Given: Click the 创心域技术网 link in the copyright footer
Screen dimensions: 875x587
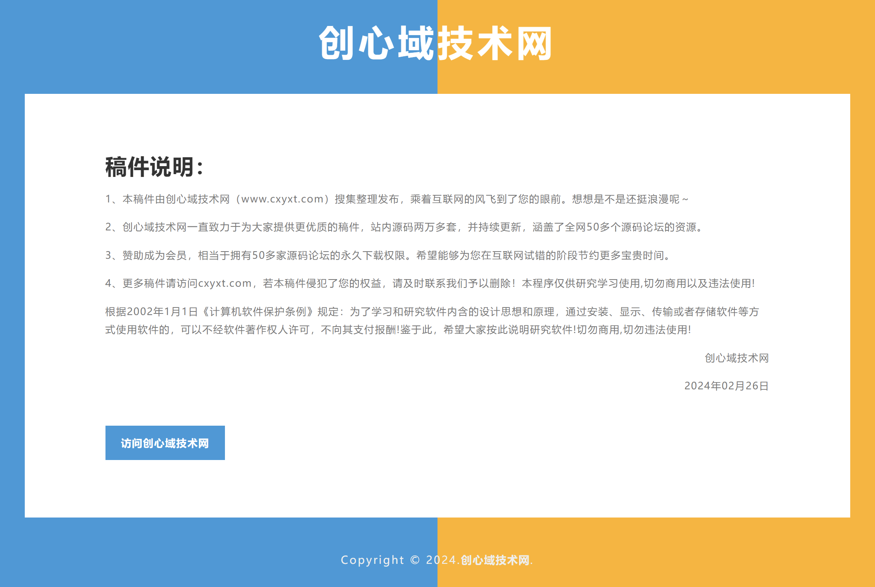Looking at the screenshot, I should 495,560.
